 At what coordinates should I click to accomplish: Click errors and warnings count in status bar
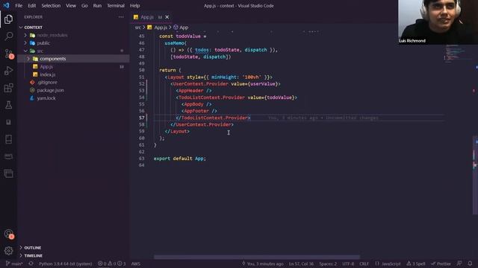[x=111, y=264]
